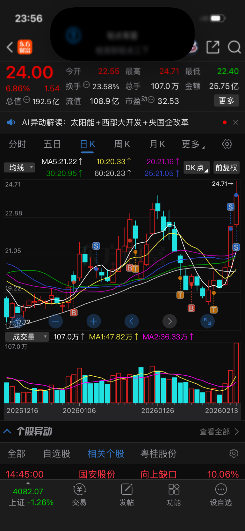Tap MA5:21.22 moving average value
245x531 pixels.
click(62, 162)
